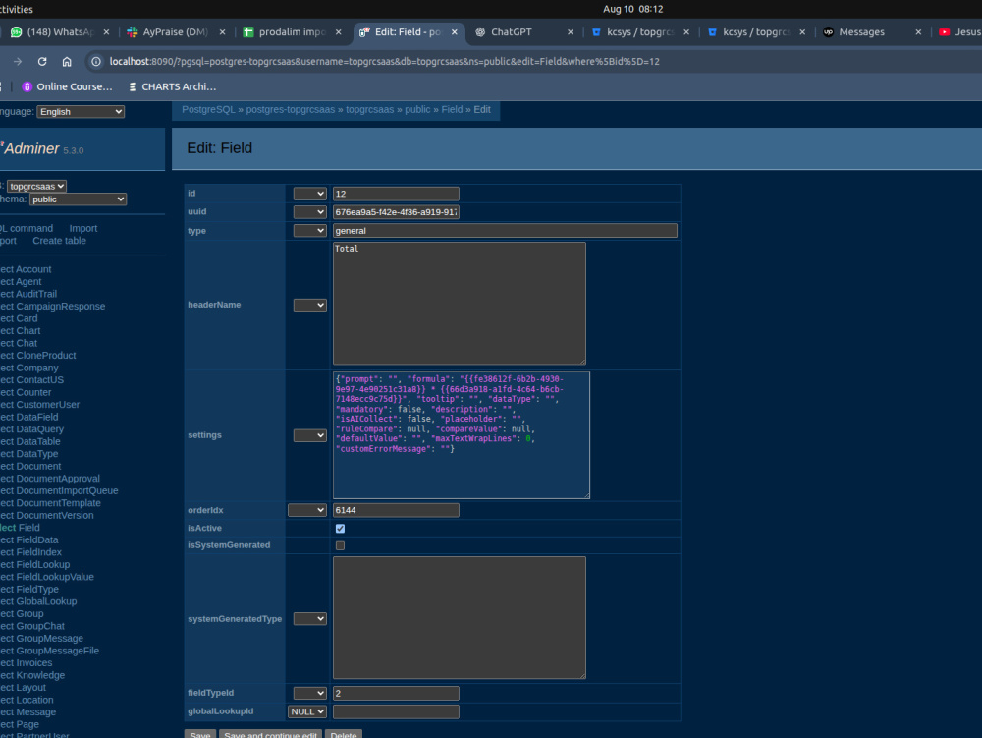
Task: Open function dropdown for type field
Action: 310,231
